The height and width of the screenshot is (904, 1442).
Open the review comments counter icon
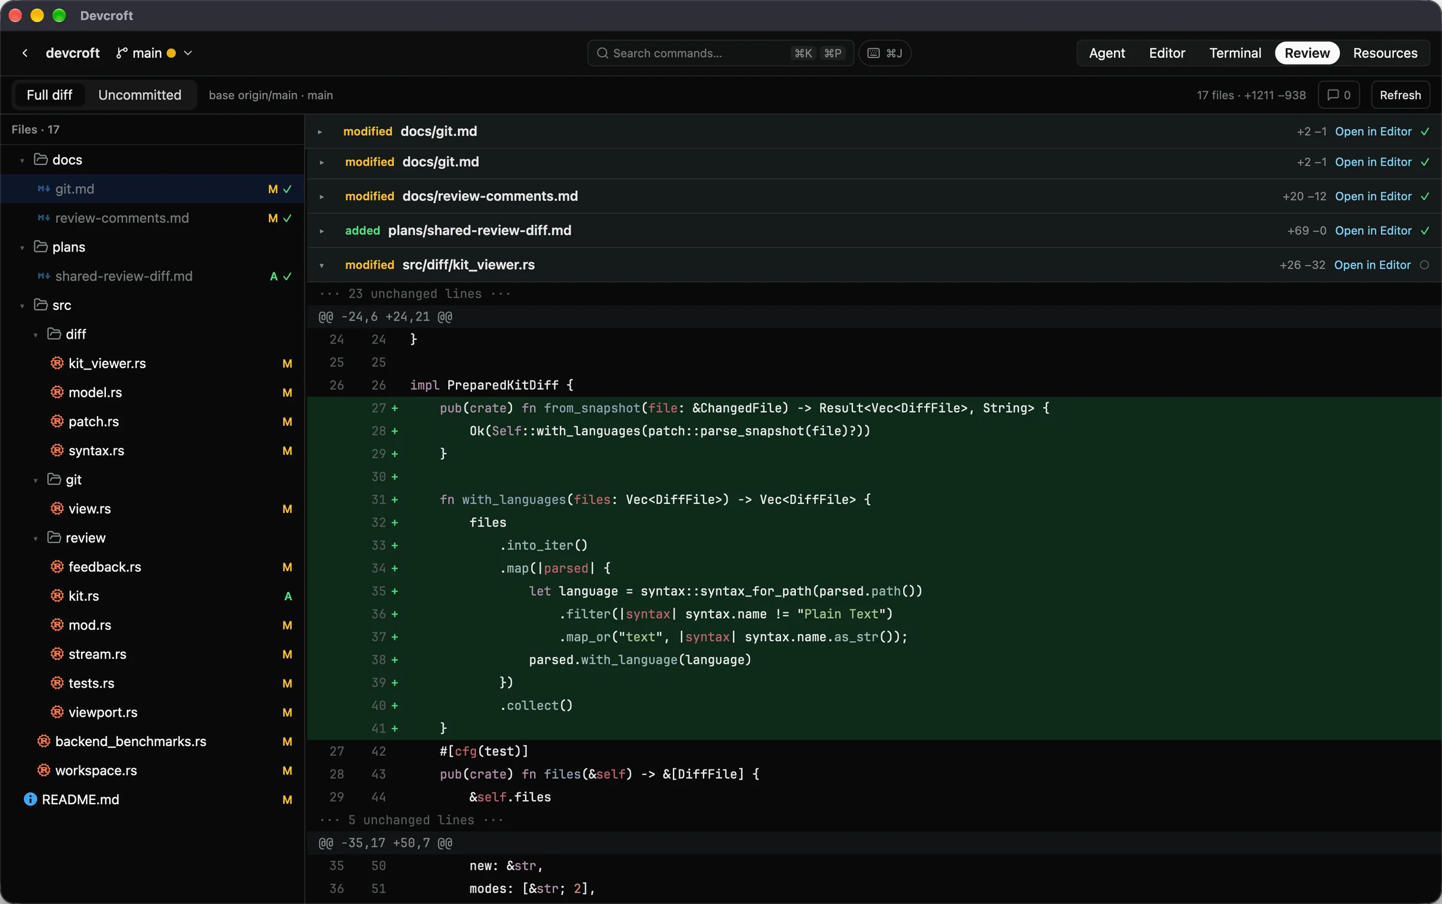tap(1339, 95)
